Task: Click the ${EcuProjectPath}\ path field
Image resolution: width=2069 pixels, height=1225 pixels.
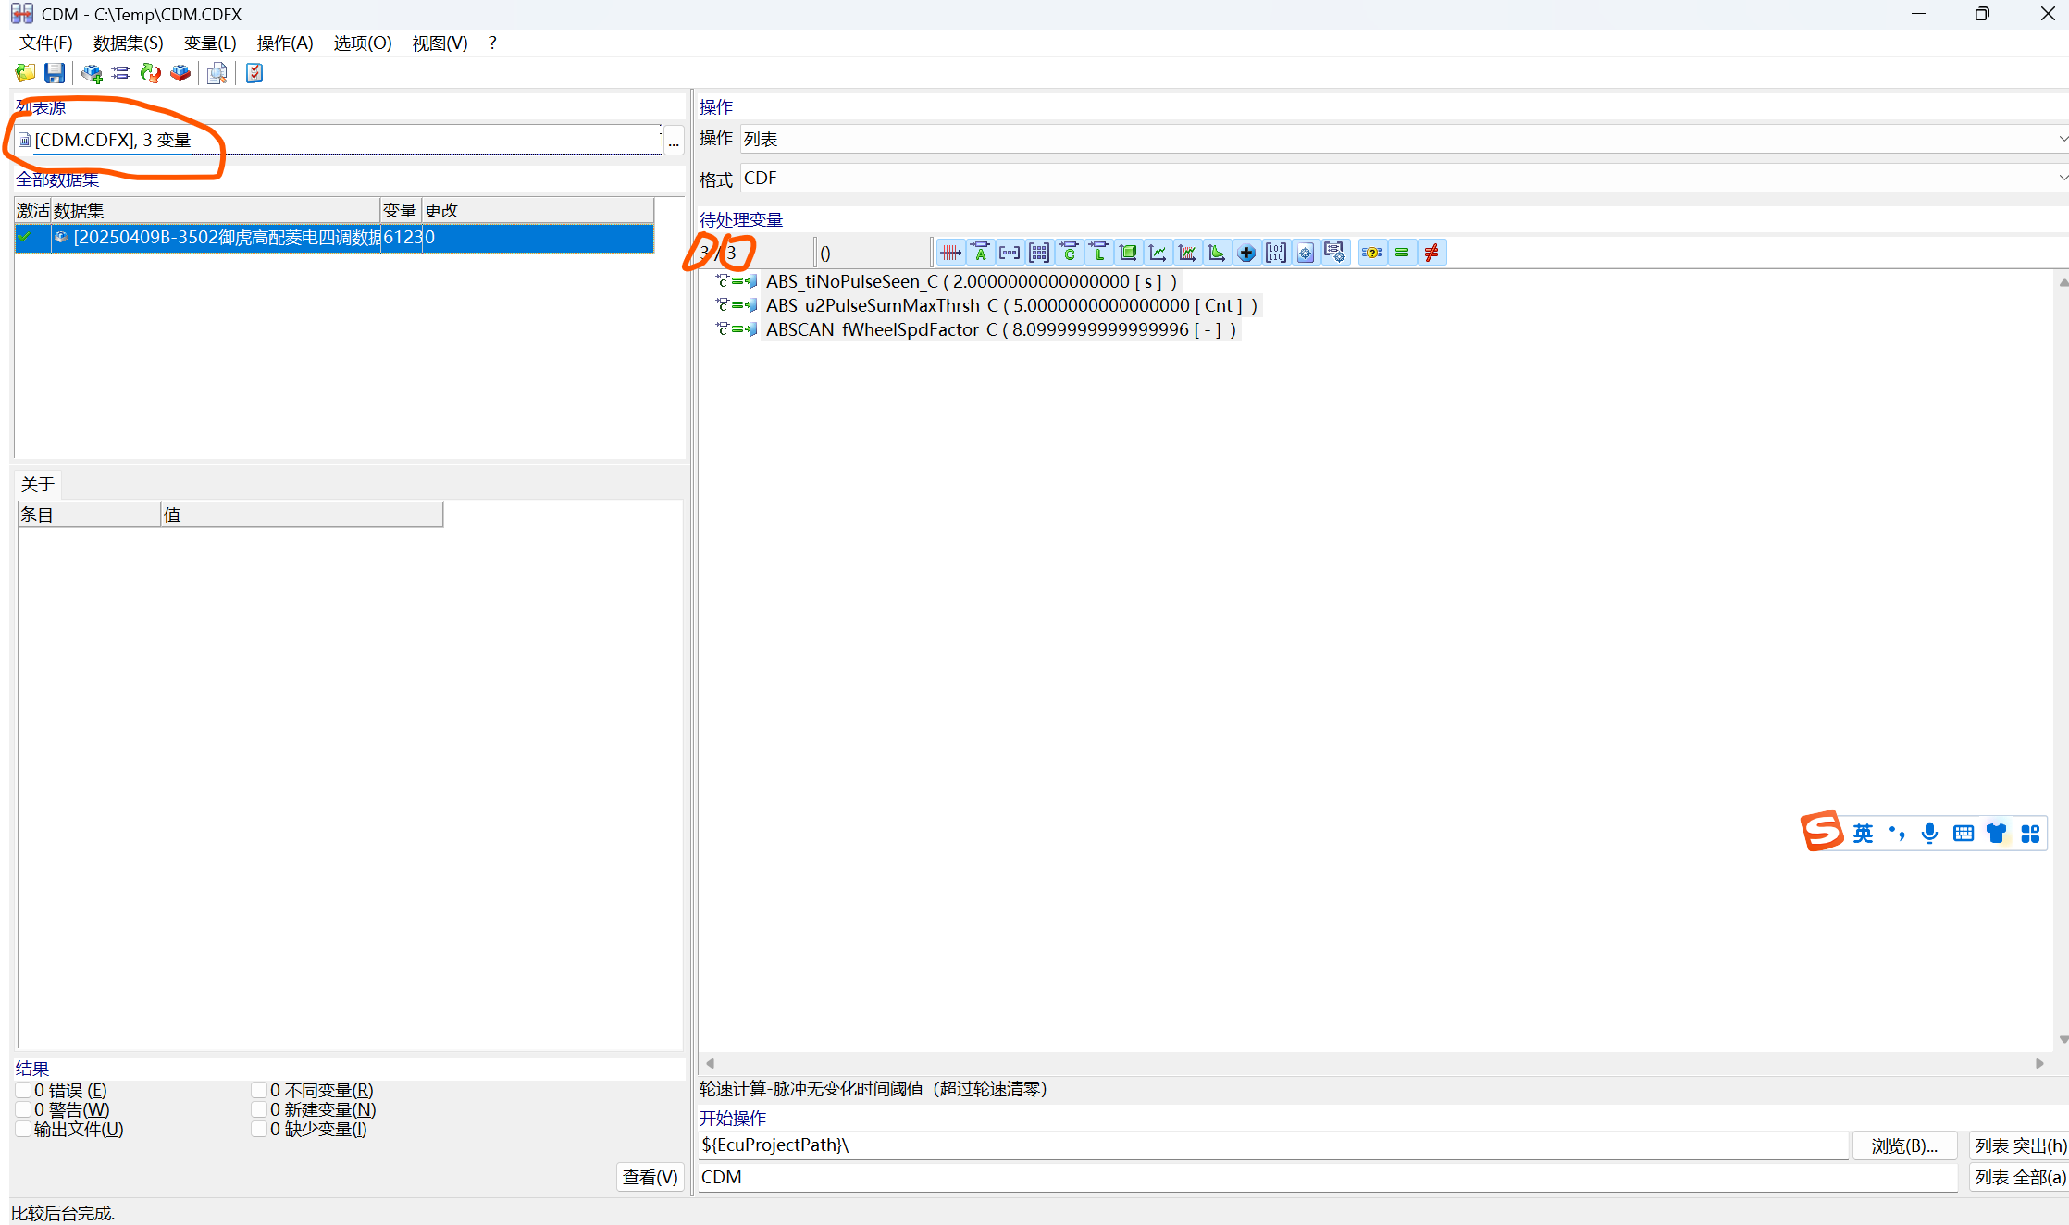Action: click(x=1273, y=1145)
